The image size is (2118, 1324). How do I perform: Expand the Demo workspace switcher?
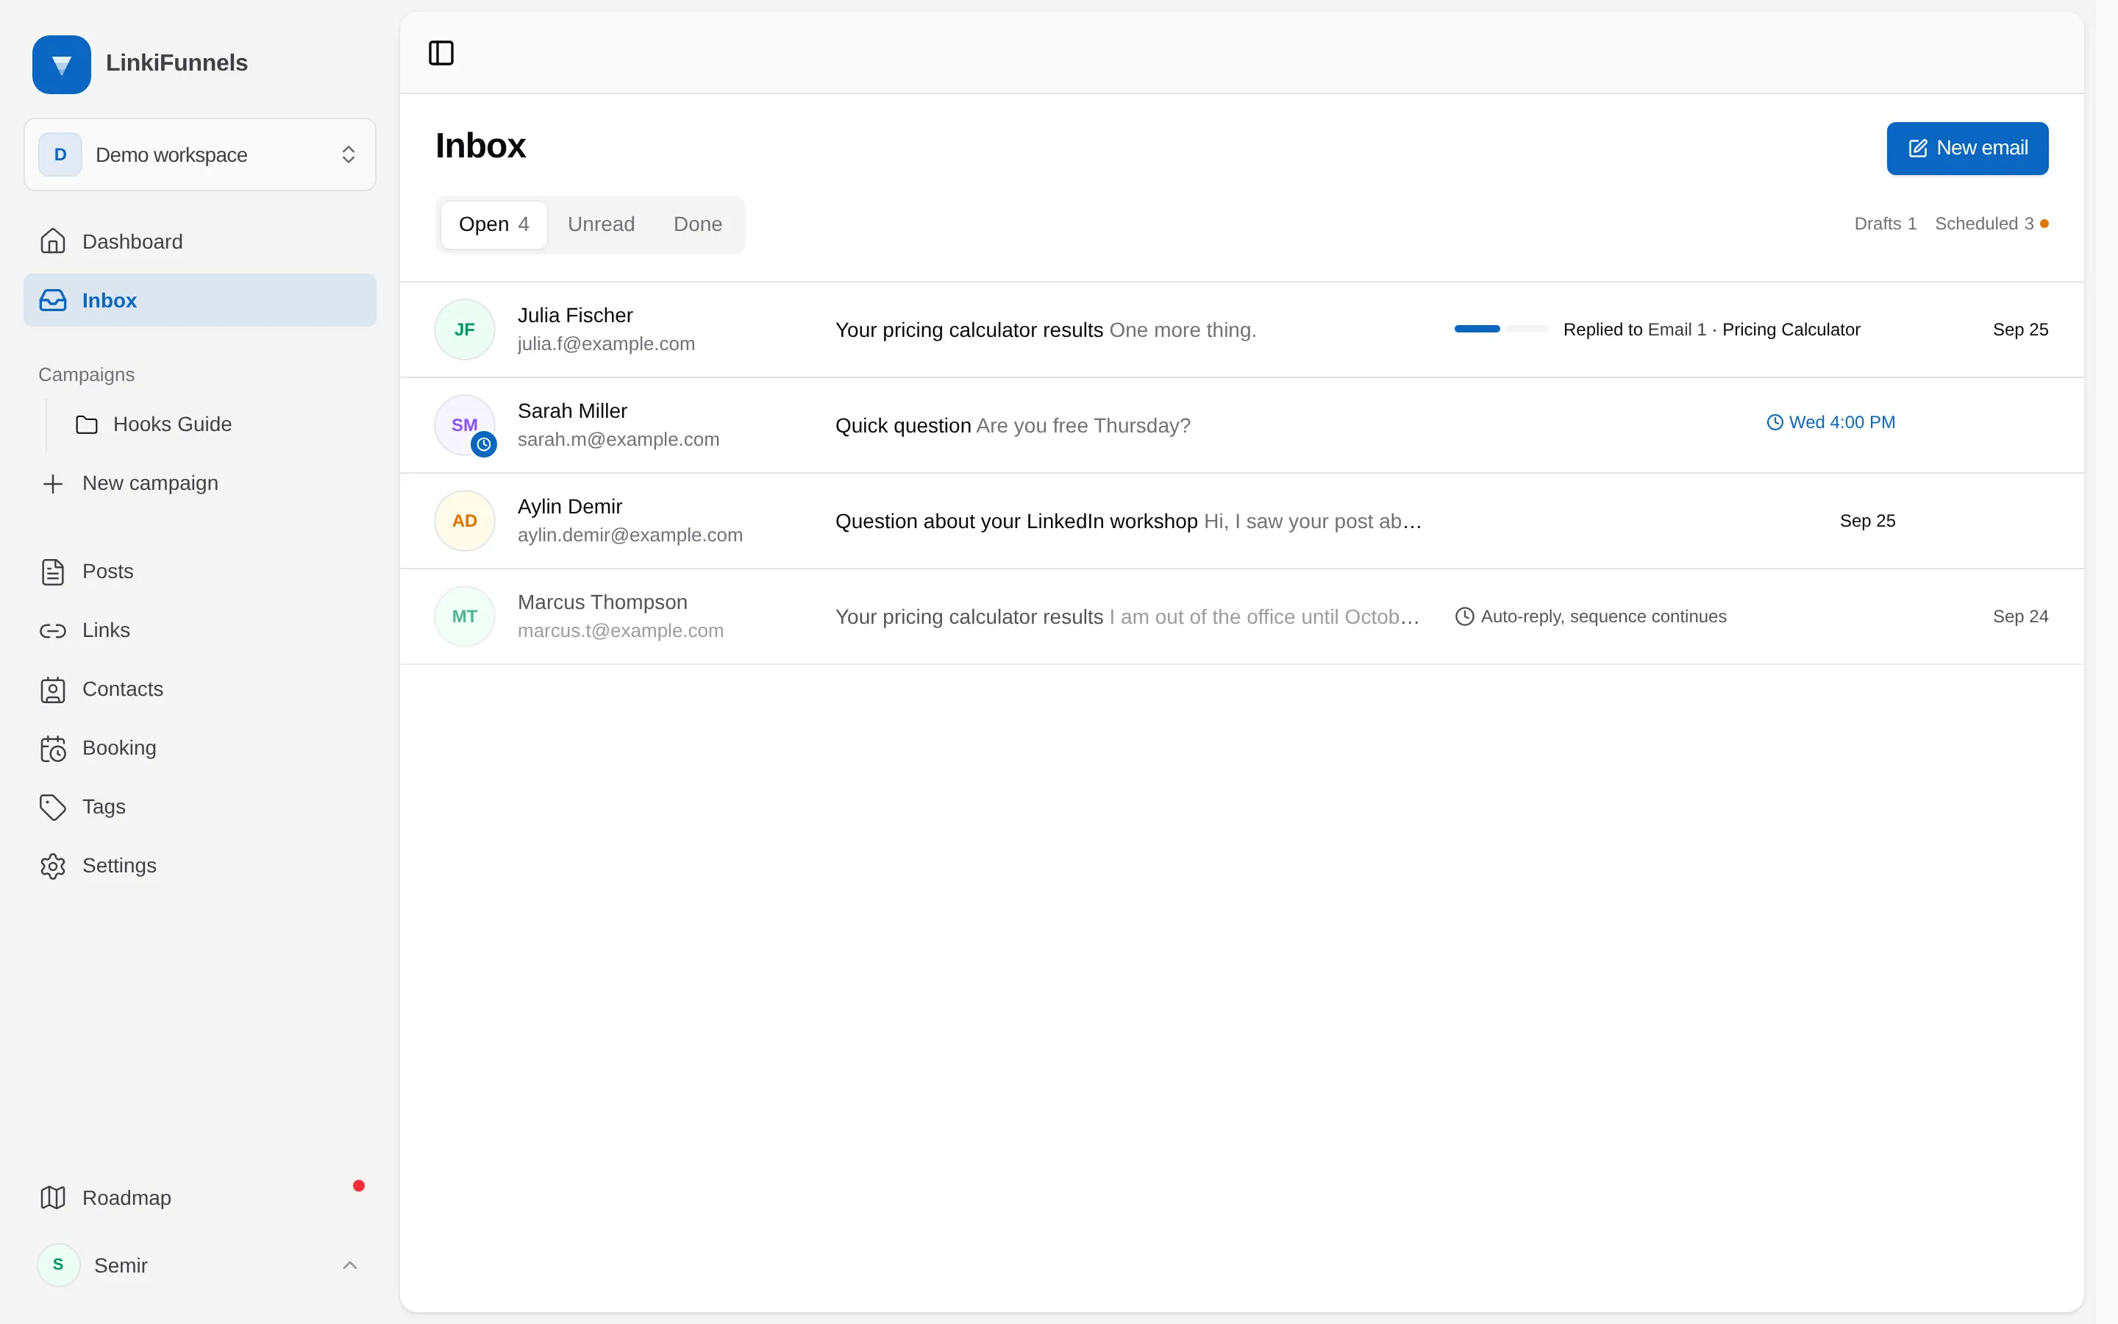tap(199, 155)
